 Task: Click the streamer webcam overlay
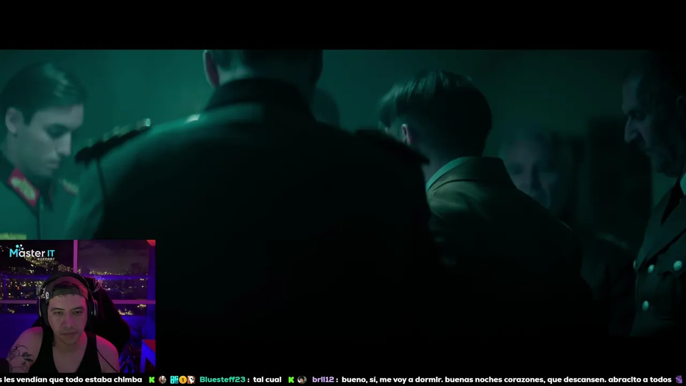click(78, 306)
